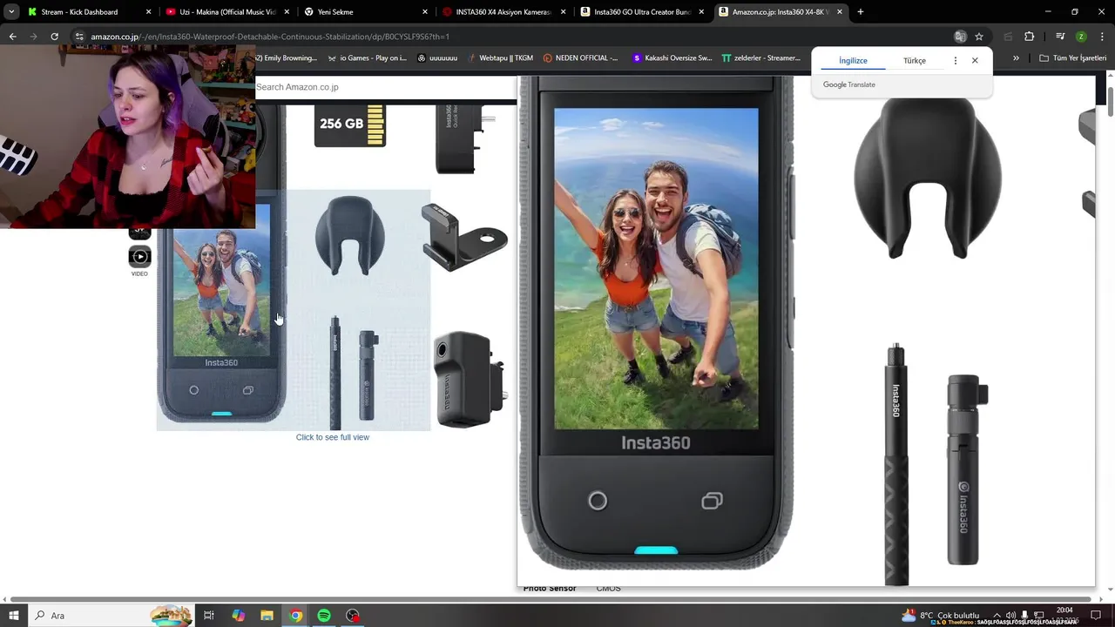Close the Google Translate popup
The height and width of the screenshot is (627, 1115).
(975, 60)
